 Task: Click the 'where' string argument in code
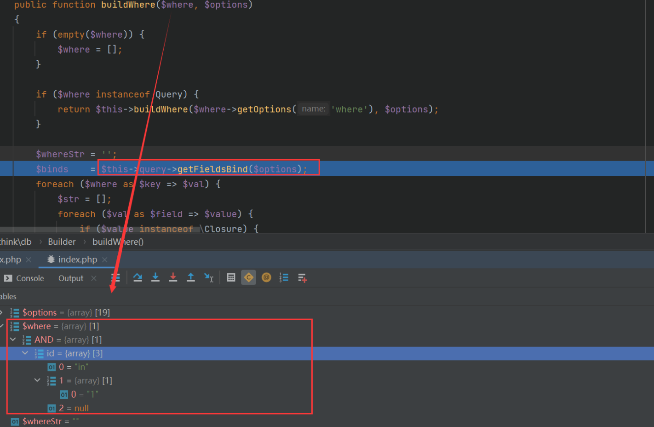click(349, 110)
